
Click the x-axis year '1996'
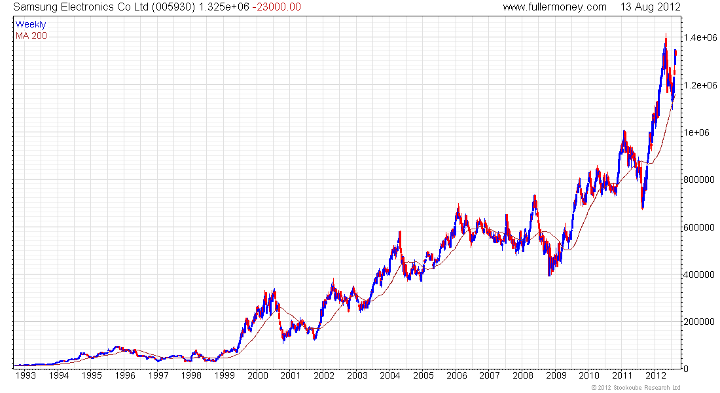(x=125, y=375)
